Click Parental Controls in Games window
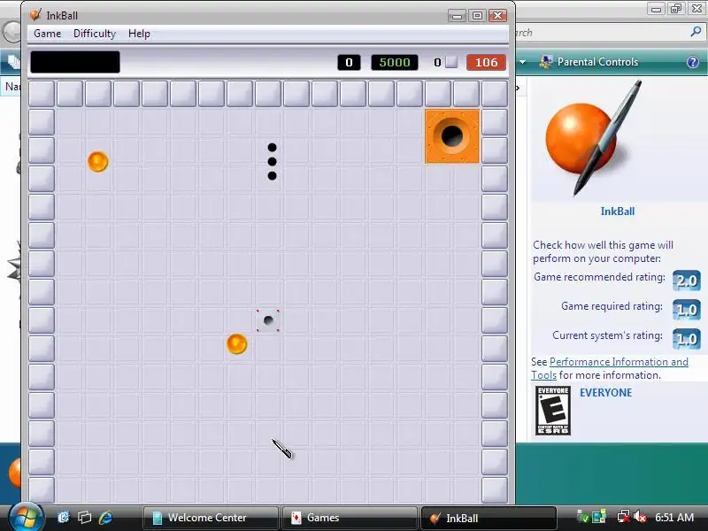Screen dimensions: 708x531 597,62
